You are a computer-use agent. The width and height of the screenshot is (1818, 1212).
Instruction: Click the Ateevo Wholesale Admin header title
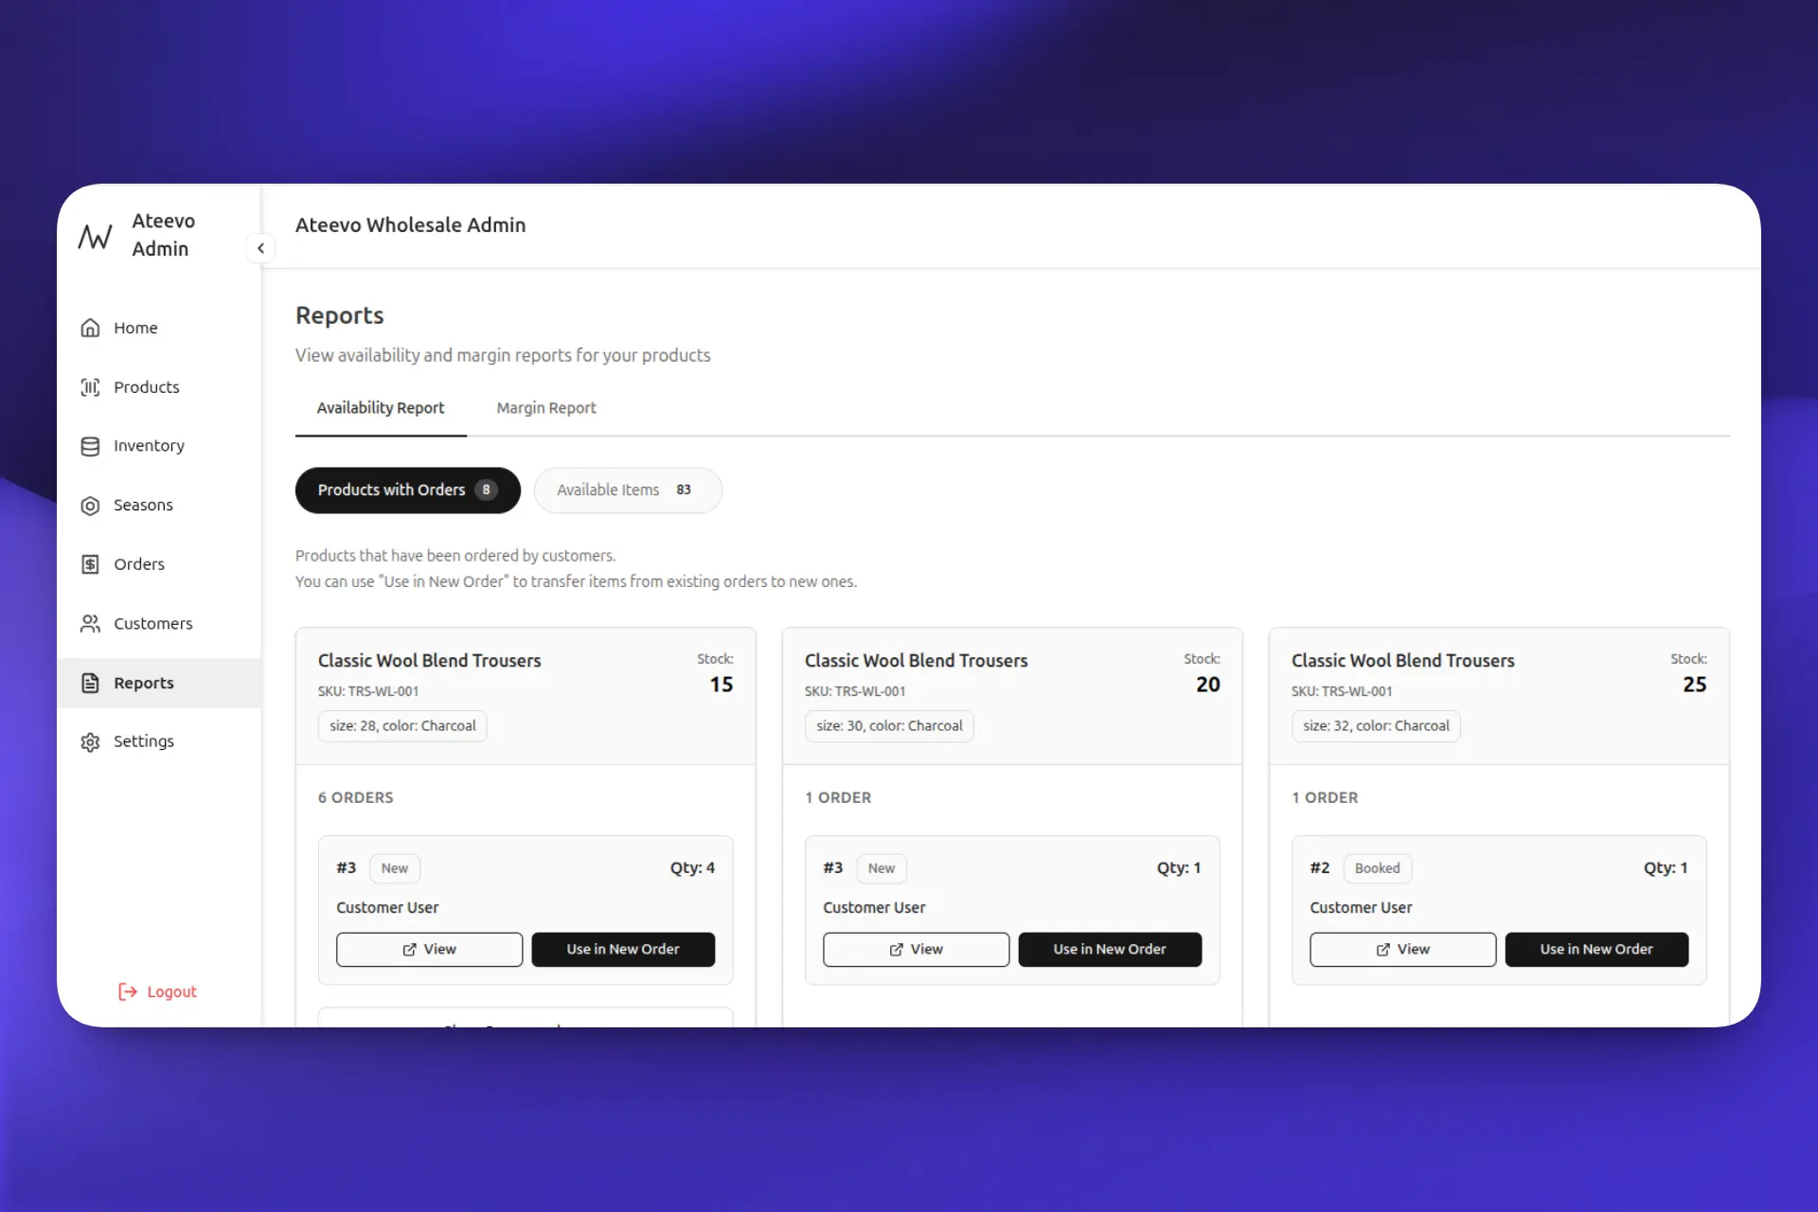410,225
